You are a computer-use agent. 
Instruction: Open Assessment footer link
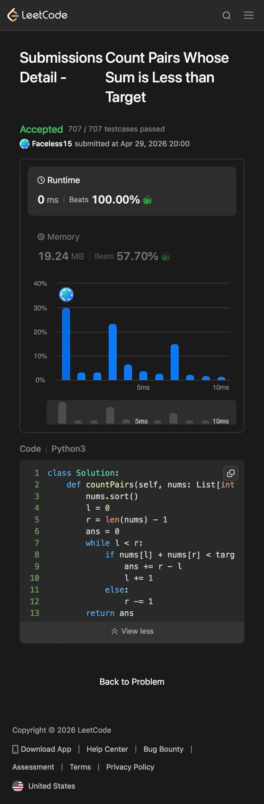tap(33, 767)
